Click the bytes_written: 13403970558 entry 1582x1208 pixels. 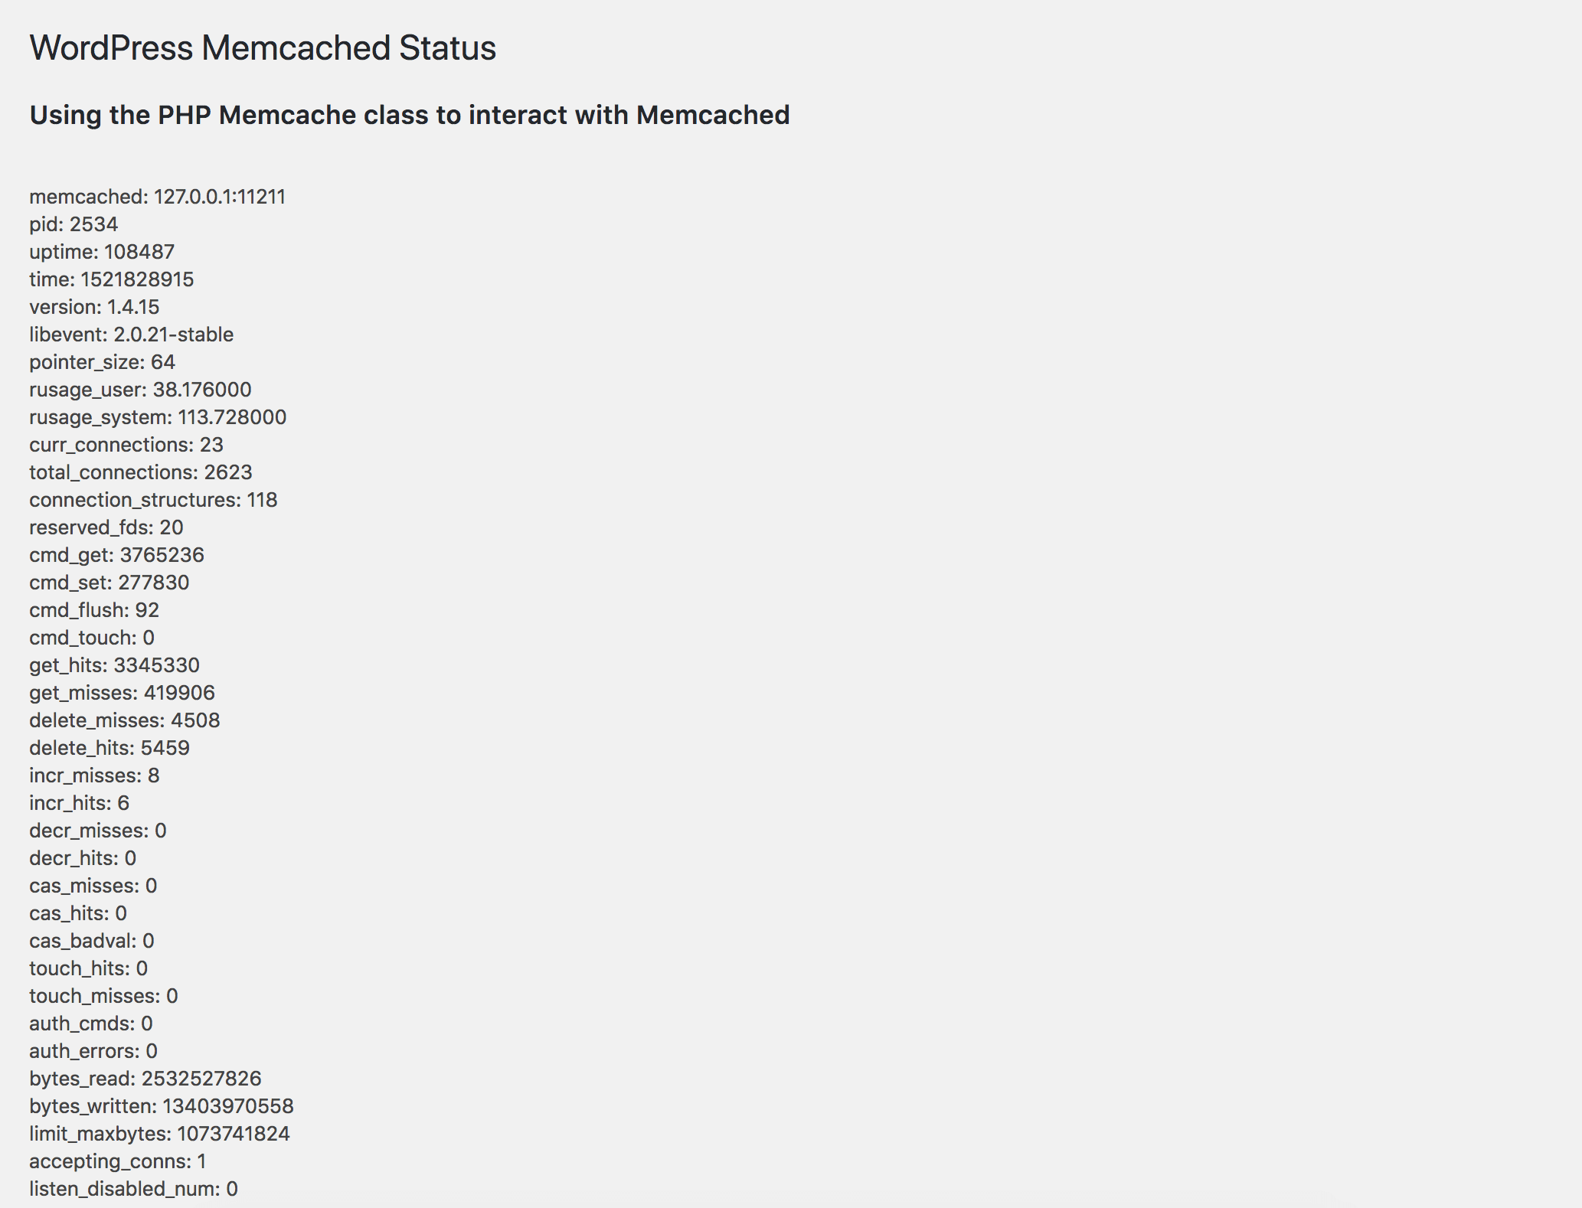click(x=162, y=1106)
